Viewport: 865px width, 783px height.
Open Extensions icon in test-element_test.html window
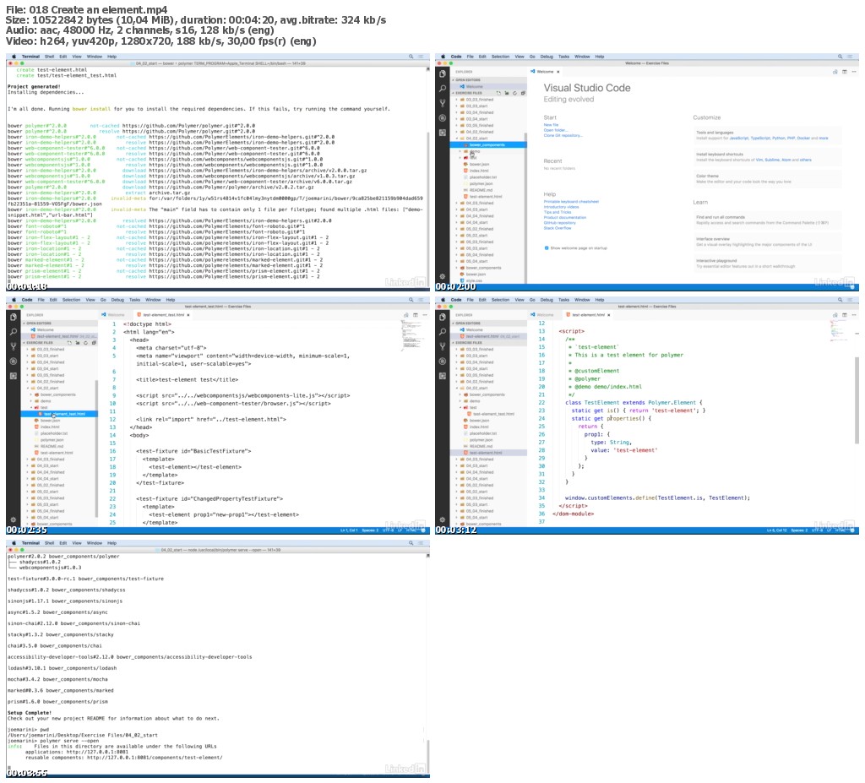click(14, 377)
